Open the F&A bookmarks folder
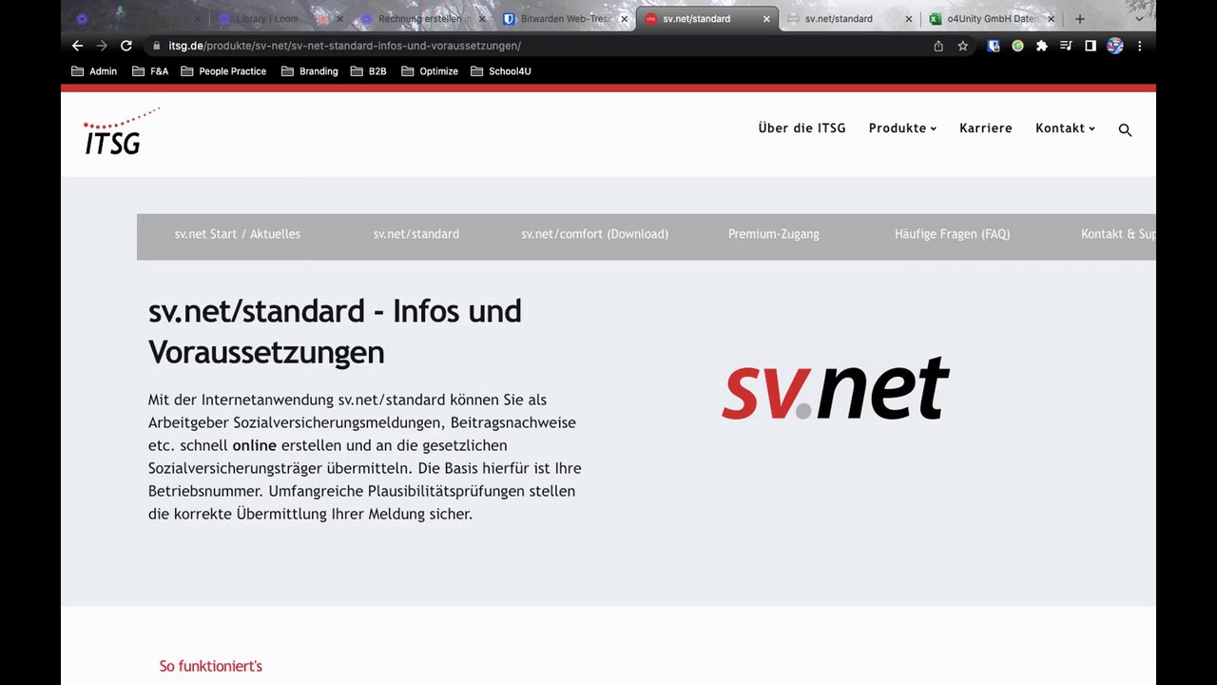The image size is (1217, 685). (150, 71)
